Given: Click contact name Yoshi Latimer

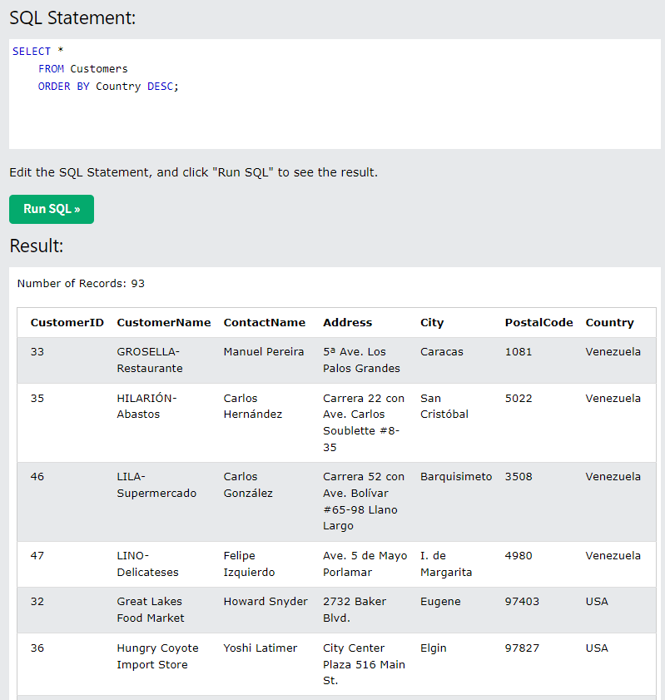Looking at the screenshot, I should 261,648.
